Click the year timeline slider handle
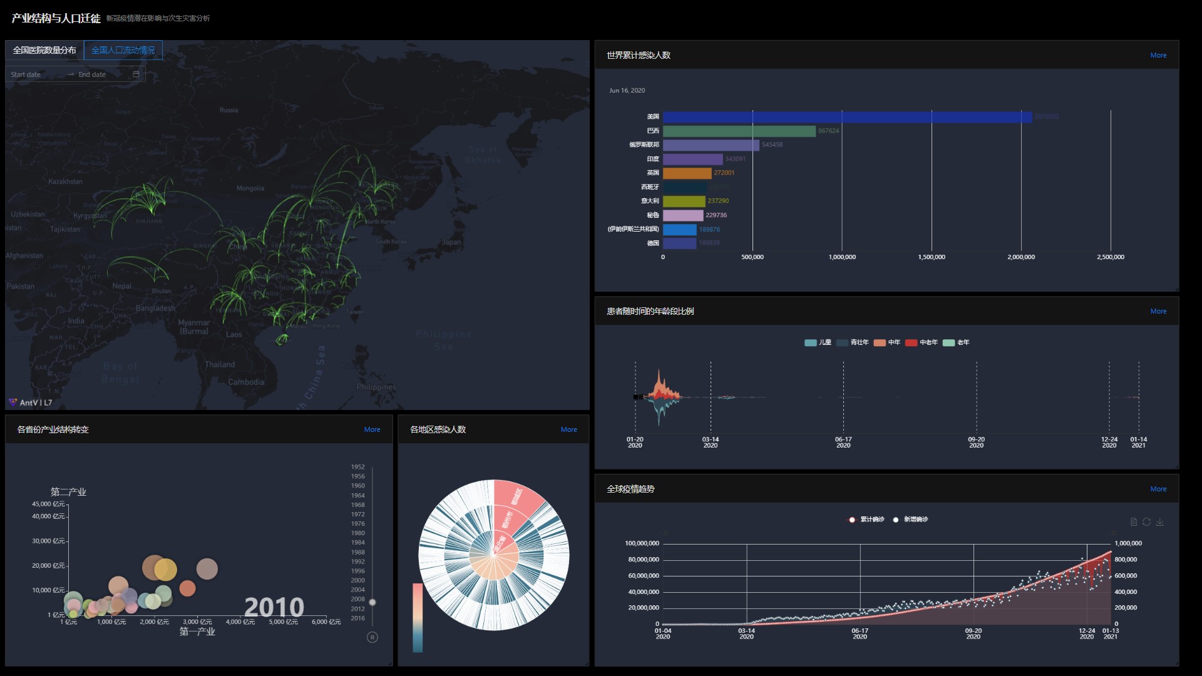1202x676 pixels. point(372,602)
